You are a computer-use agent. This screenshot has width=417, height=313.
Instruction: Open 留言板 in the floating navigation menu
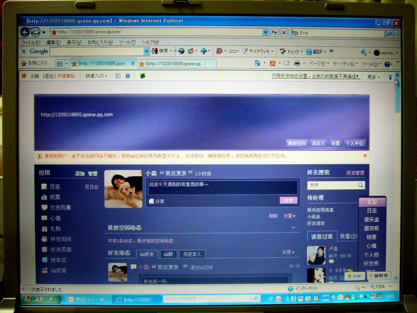tap(372, 228)
